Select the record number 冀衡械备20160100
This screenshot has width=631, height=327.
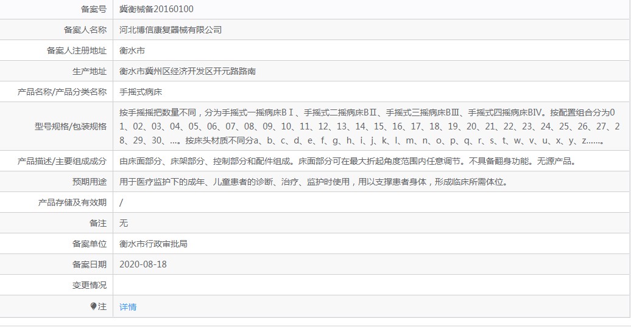156,9
